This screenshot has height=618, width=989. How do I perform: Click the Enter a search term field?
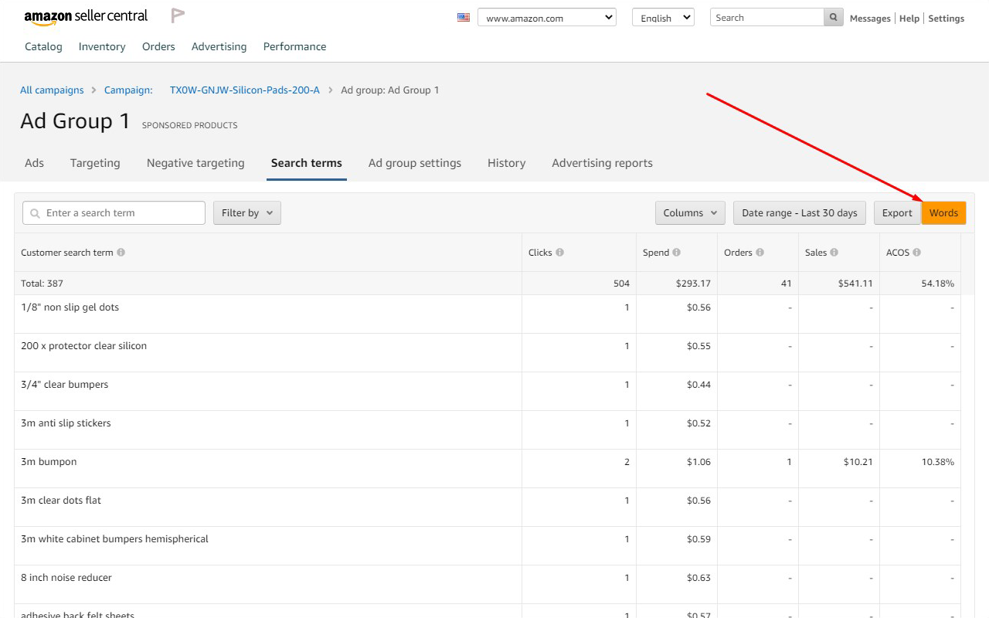click(114, 213)
